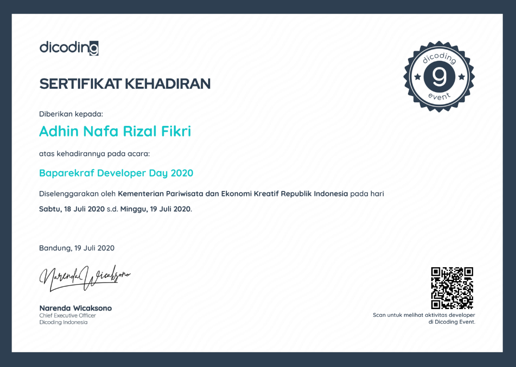Click the 'Diberikan kepada:' label
The image size is (516, 367).
(x=71, y=114)
